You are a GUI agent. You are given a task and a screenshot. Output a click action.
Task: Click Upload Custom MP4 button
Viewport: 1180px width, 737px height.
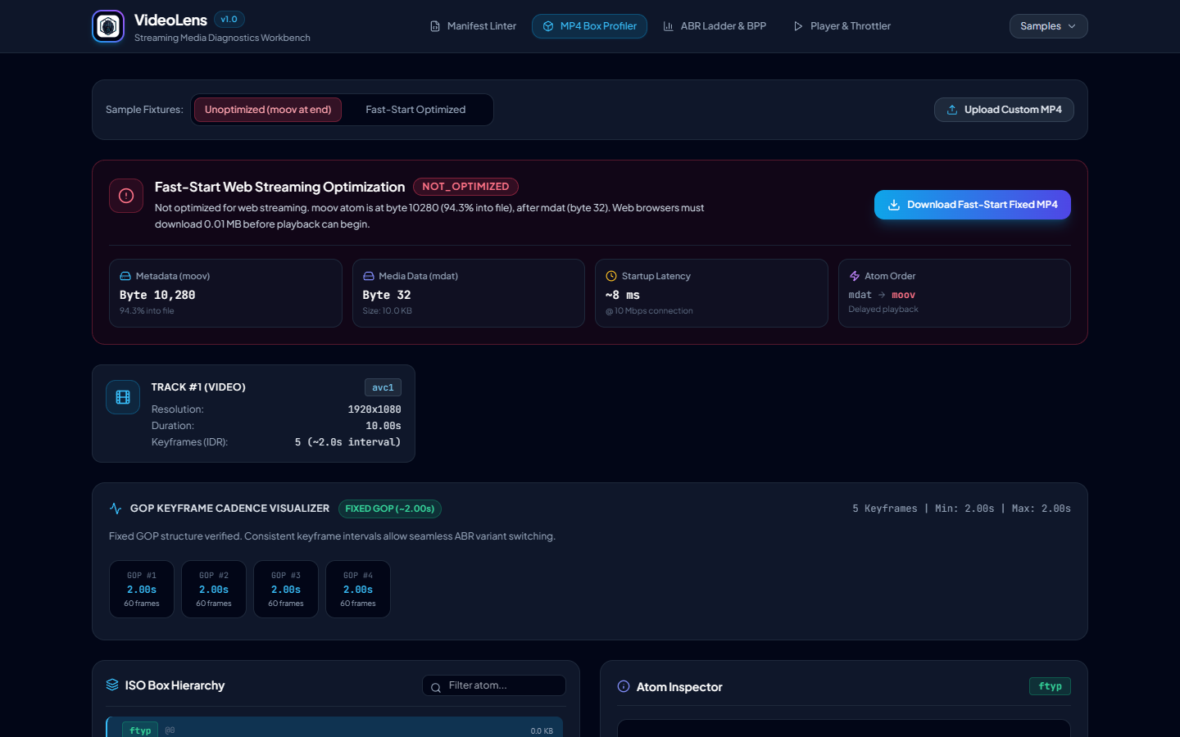[x=1004, y=110]
